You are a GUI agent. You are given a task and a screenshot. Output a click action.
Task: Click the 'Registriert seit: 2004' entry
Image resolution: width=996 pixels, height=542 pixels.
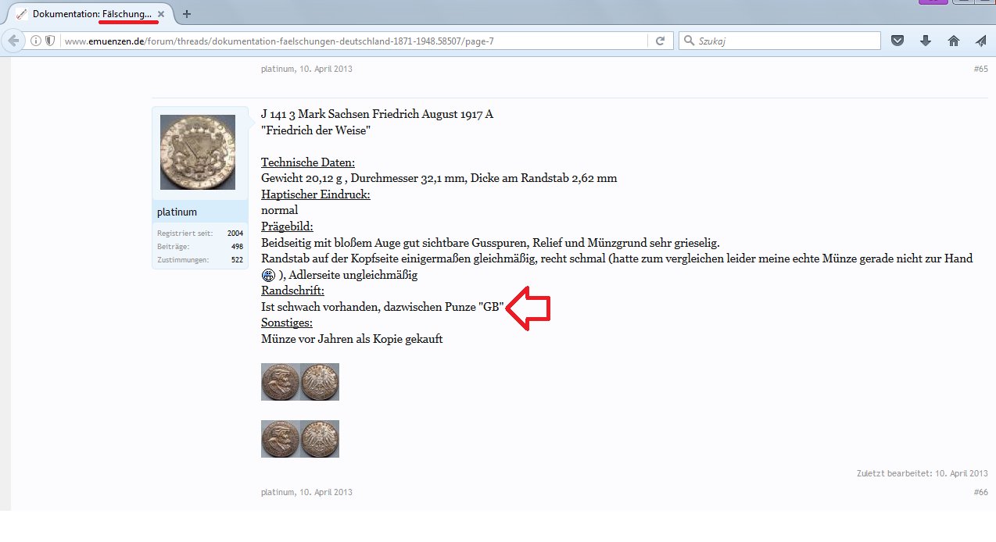point(200,234)
